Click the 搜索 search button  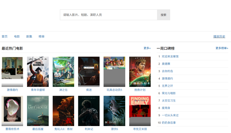(163, 15)
